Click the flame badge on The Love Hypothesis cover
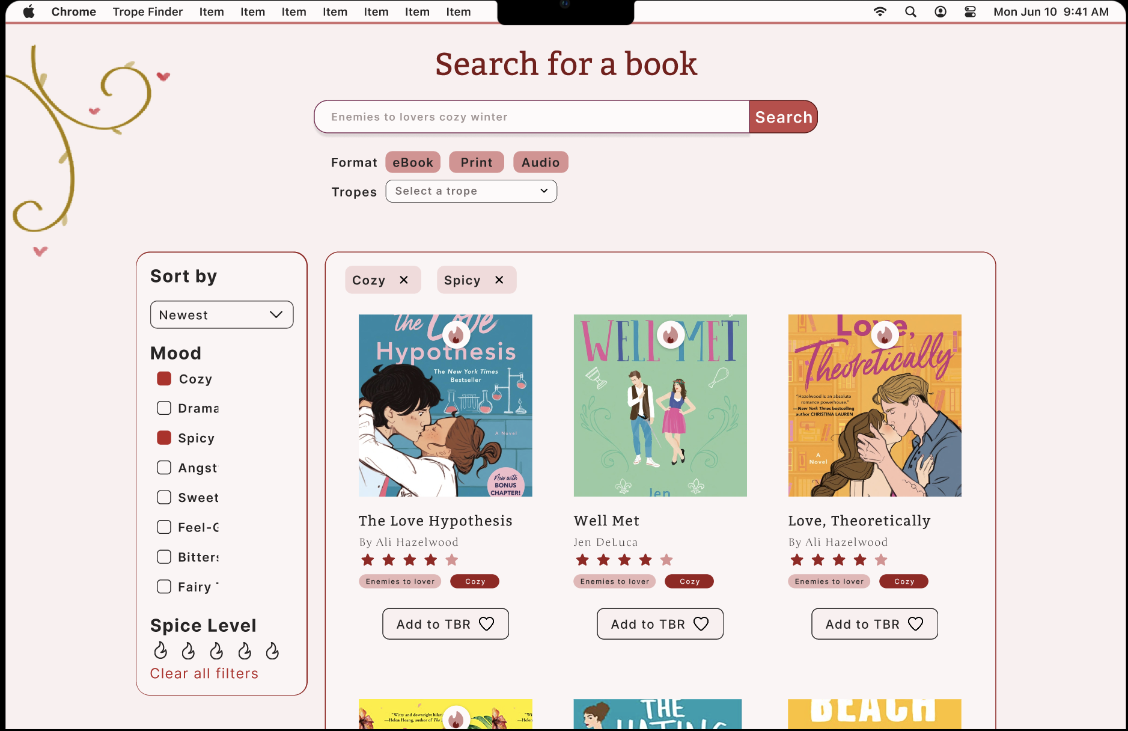The image size is (1128, 731). coord(456,334)
